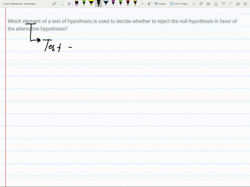The width and height of the screenshot is (250, 187).
Task: Open the notifications bell
Action: tap(216, 4)
